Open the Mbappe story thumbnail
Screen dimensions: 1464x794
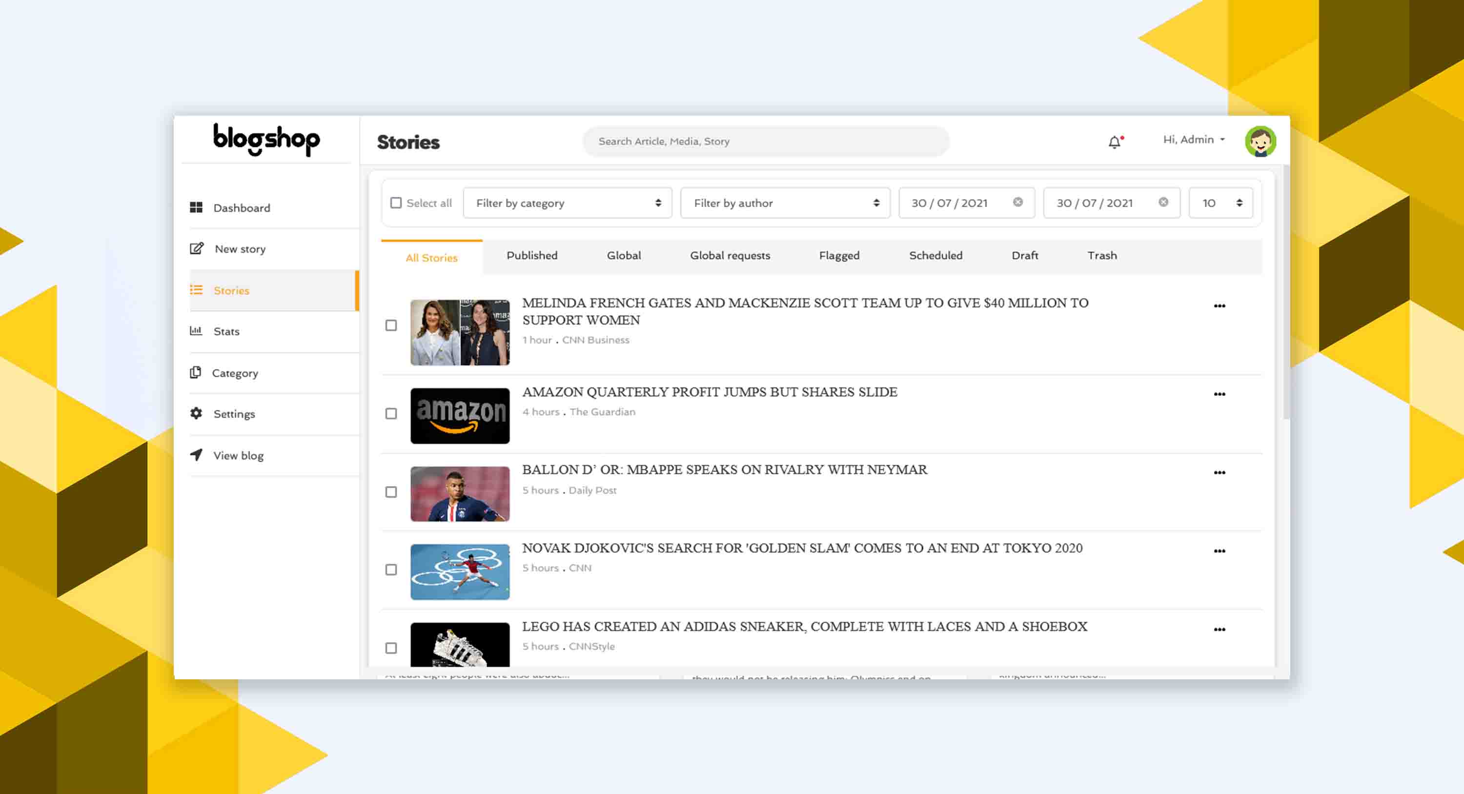coord(460,493)
